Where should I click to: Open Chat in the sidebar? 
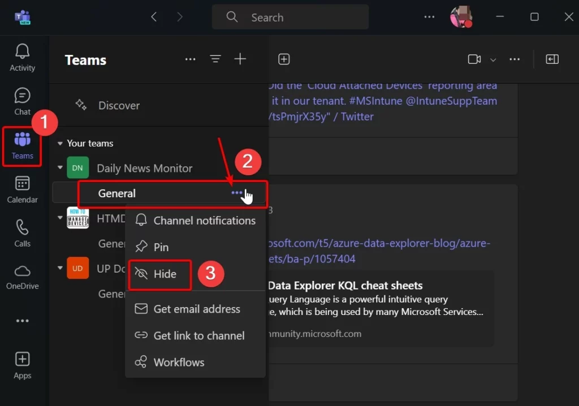[x=22, y=101]
